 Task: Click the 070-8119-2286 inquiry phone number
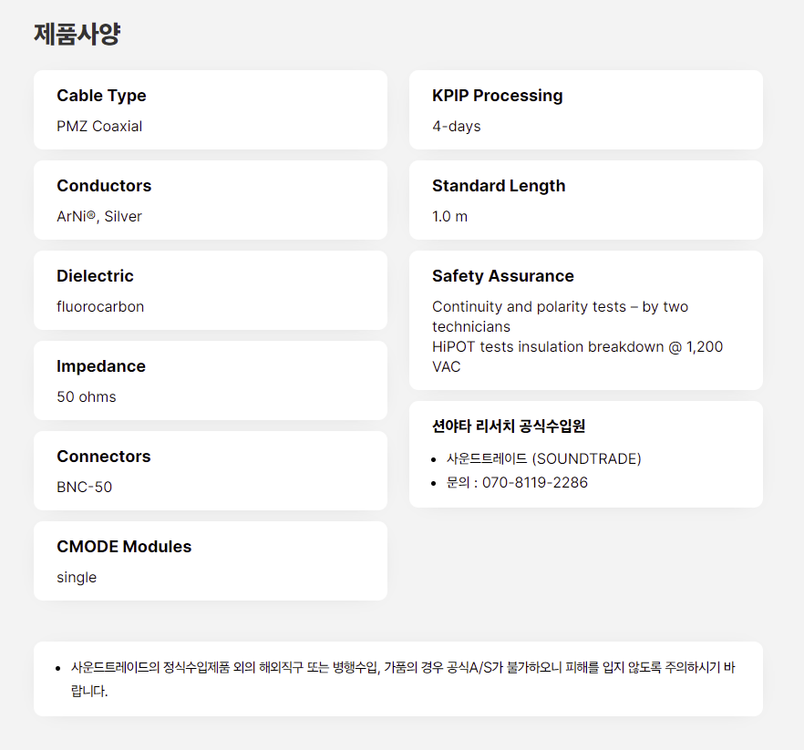point(535,482)
